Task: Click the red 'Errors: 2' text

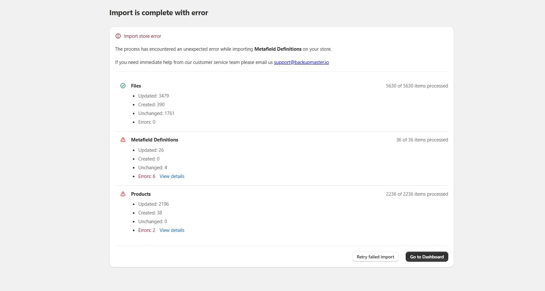Action: 147,230
